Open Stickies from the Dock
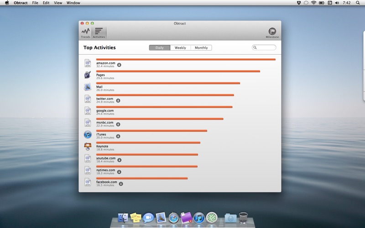This screenshot has width=365, height=228. pyautogui.click(x=136, y=218)
